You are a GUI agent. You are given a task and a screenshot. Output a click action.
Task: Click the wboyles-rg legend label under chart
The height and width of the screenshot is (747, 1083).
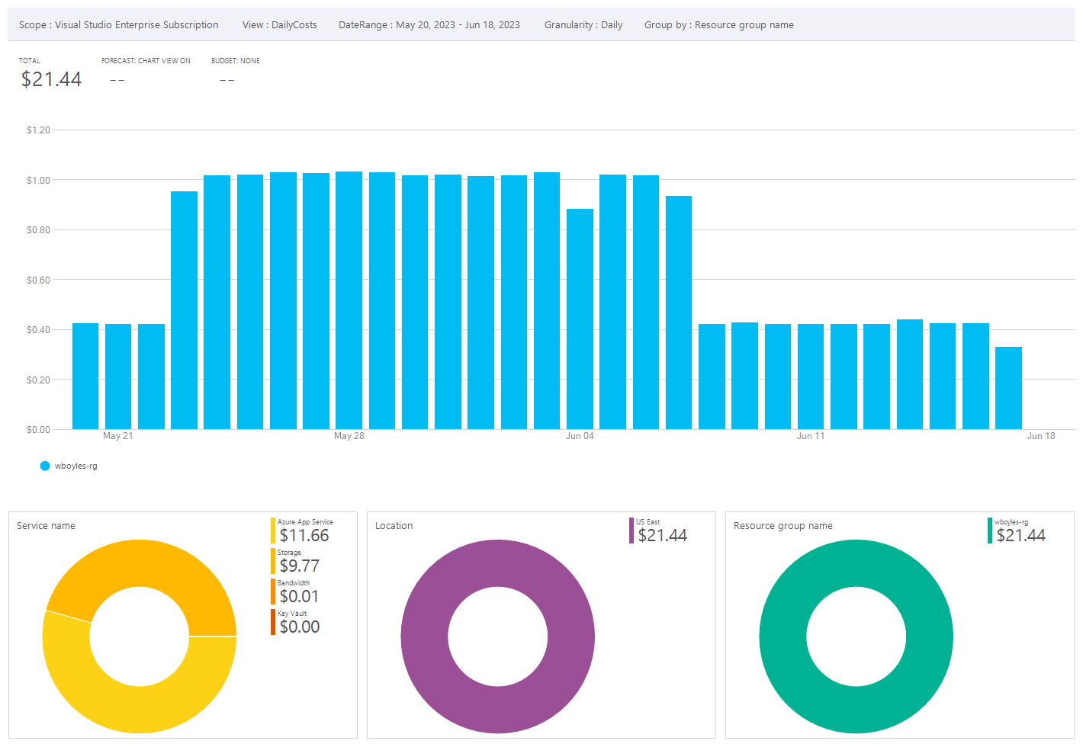[76, 466]
